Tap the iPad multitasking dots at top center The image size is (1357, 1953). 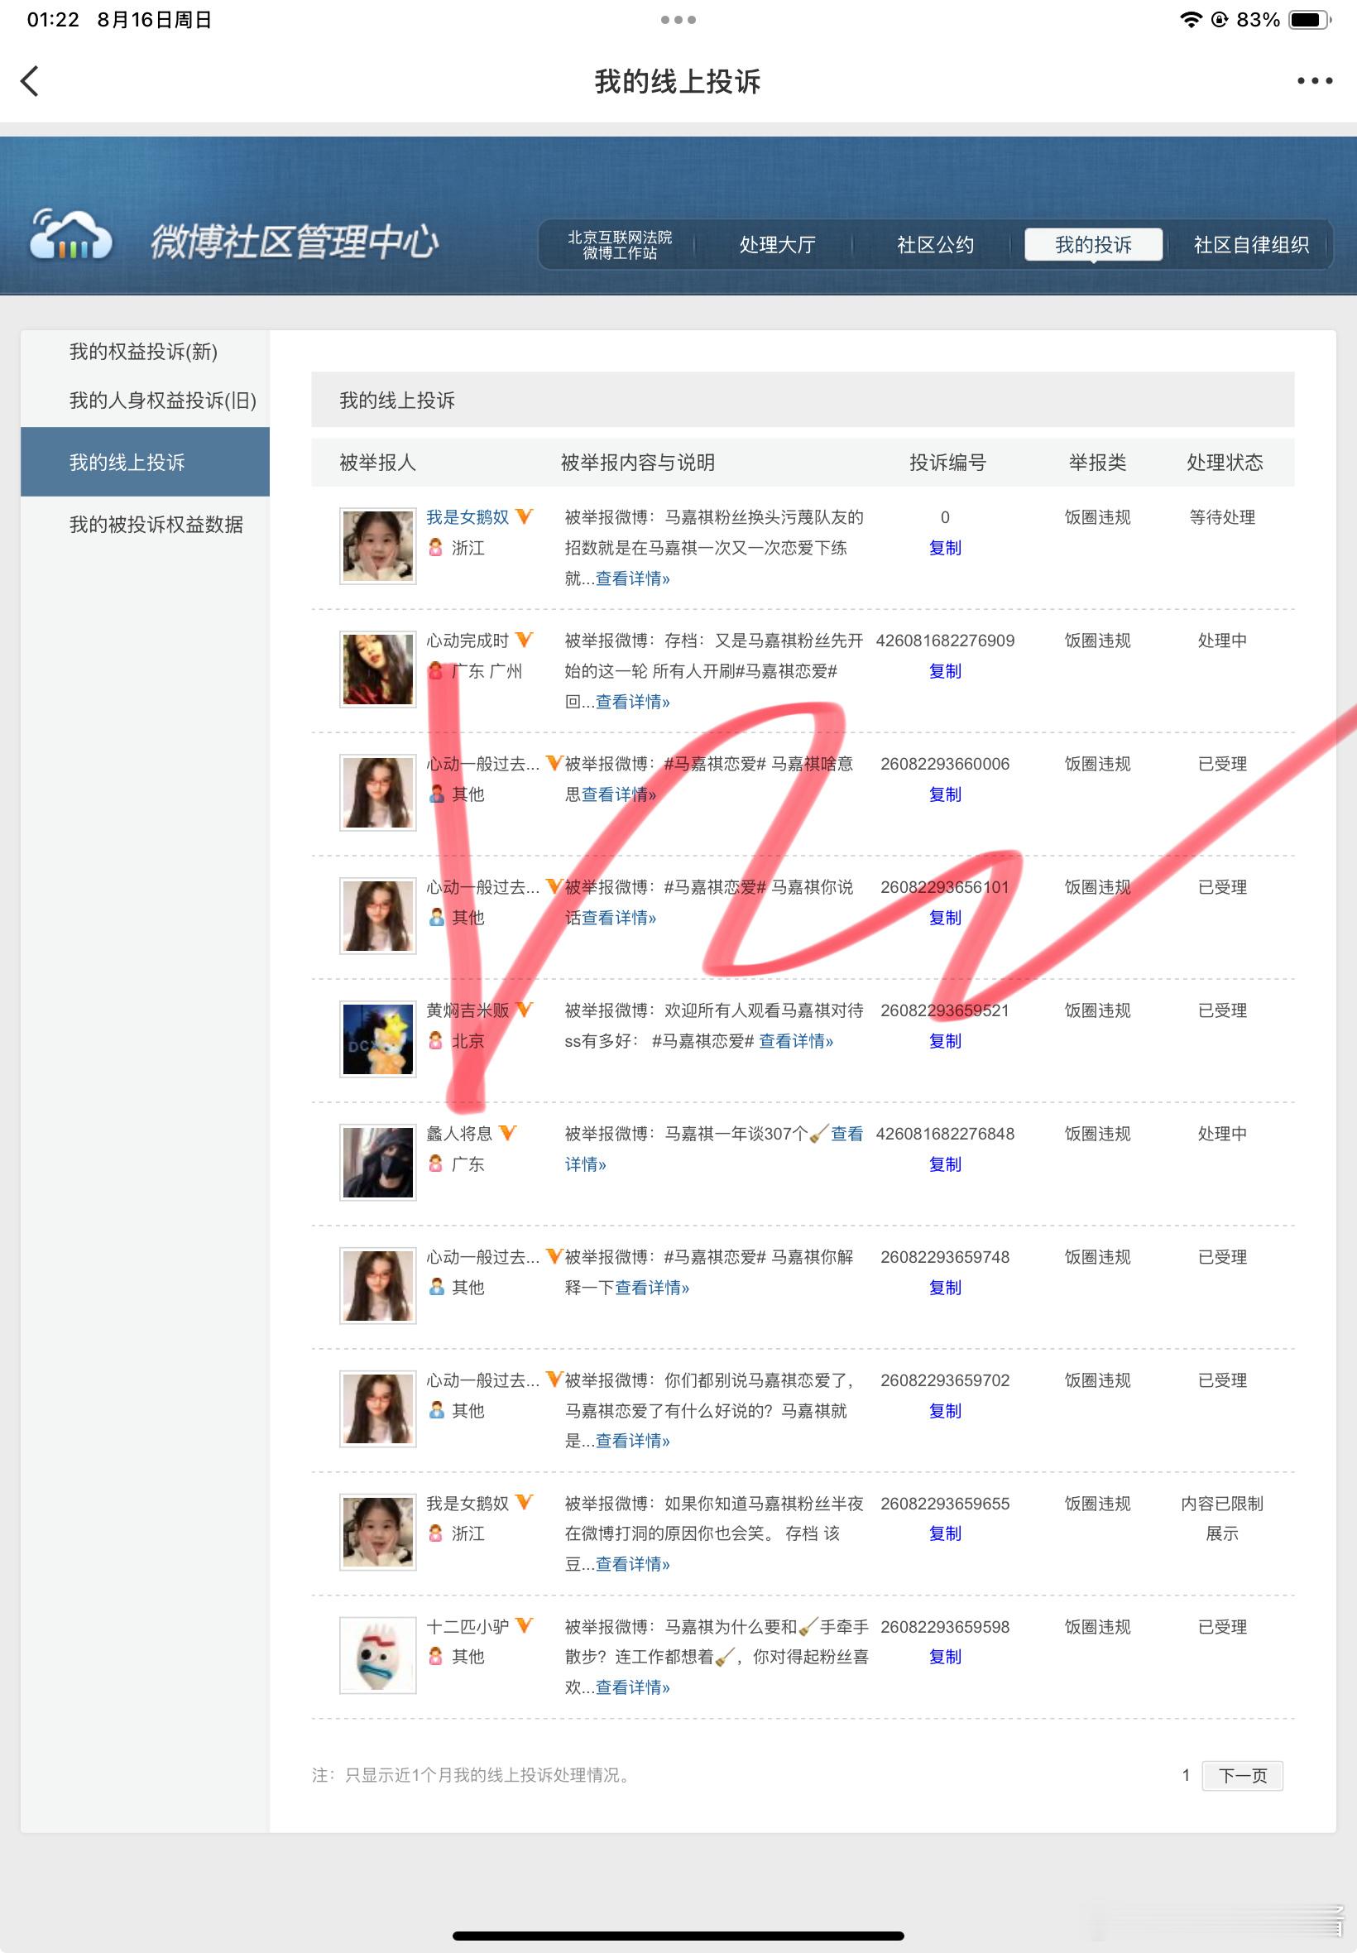tap(678, 20)
